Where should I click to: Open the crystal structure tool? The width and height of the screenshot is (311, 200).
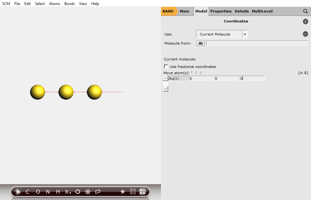click(88, 192)
